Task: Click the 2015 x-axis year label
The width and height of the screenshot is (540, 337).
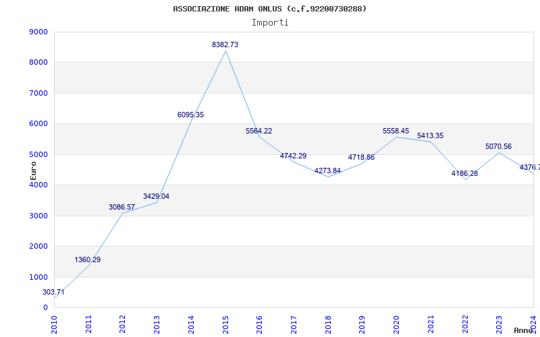Action: [x=225, y=324]
